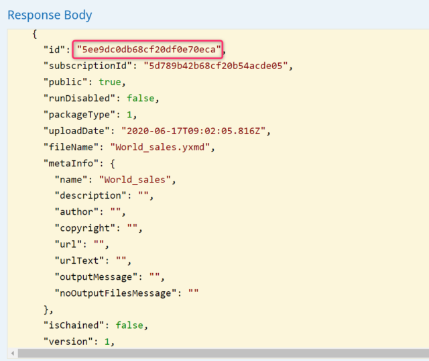Click the "copyright" key

coord(85,228)
